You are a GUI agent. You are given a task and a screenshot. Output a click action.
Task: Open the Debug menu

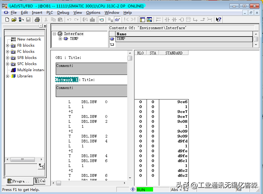pyautogui.click(x=63, y=13)
